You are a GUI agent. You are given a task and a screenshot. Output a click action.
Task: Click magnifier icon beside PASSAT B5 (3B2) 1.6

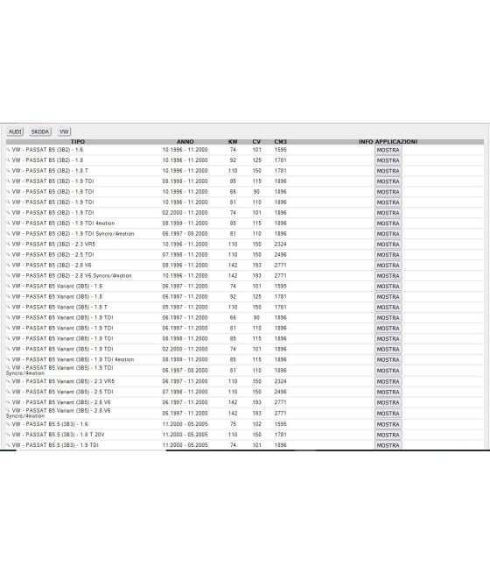click(x=8, y=150)
